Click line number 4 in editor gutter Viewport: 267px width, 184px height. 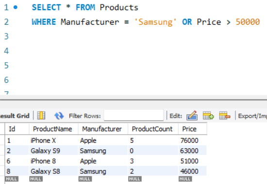coord(6,51)
